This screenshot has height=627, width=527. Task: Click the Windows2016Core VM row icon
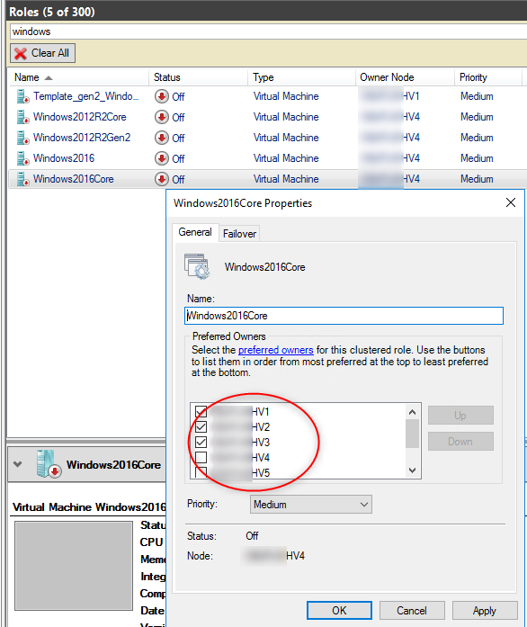click(x=22, y=180)
